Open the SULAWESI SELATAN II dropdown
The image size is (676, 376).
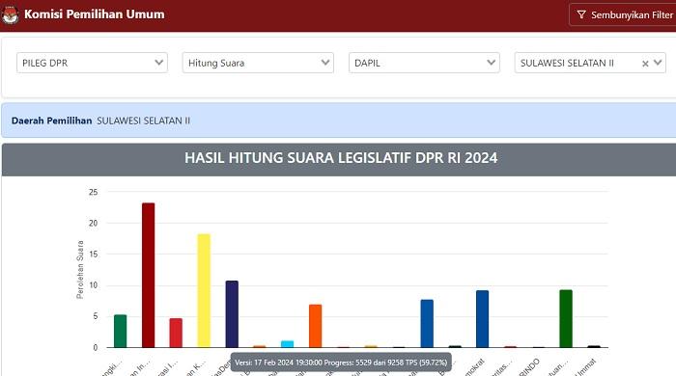590,63
